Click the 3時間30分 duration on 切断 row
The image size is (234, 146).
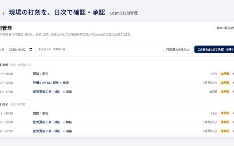210,122
